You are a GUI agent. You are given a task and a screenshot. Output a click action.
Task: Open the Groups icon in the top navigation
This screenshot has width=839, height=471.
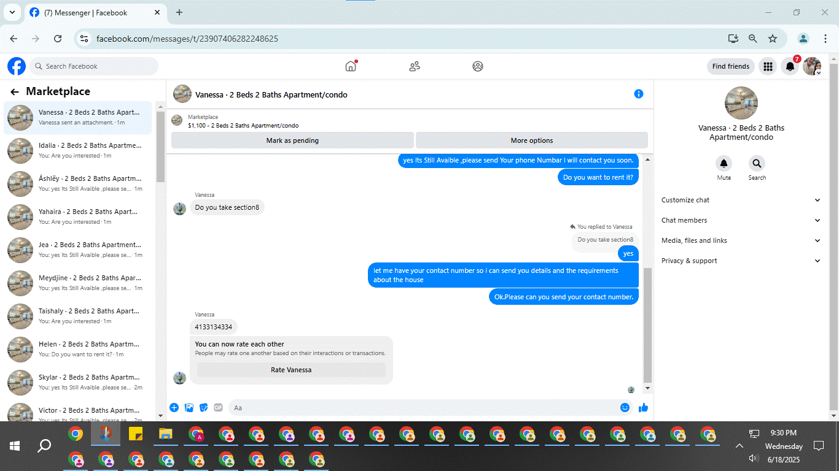pyautogui.click(x=478, y=66)
